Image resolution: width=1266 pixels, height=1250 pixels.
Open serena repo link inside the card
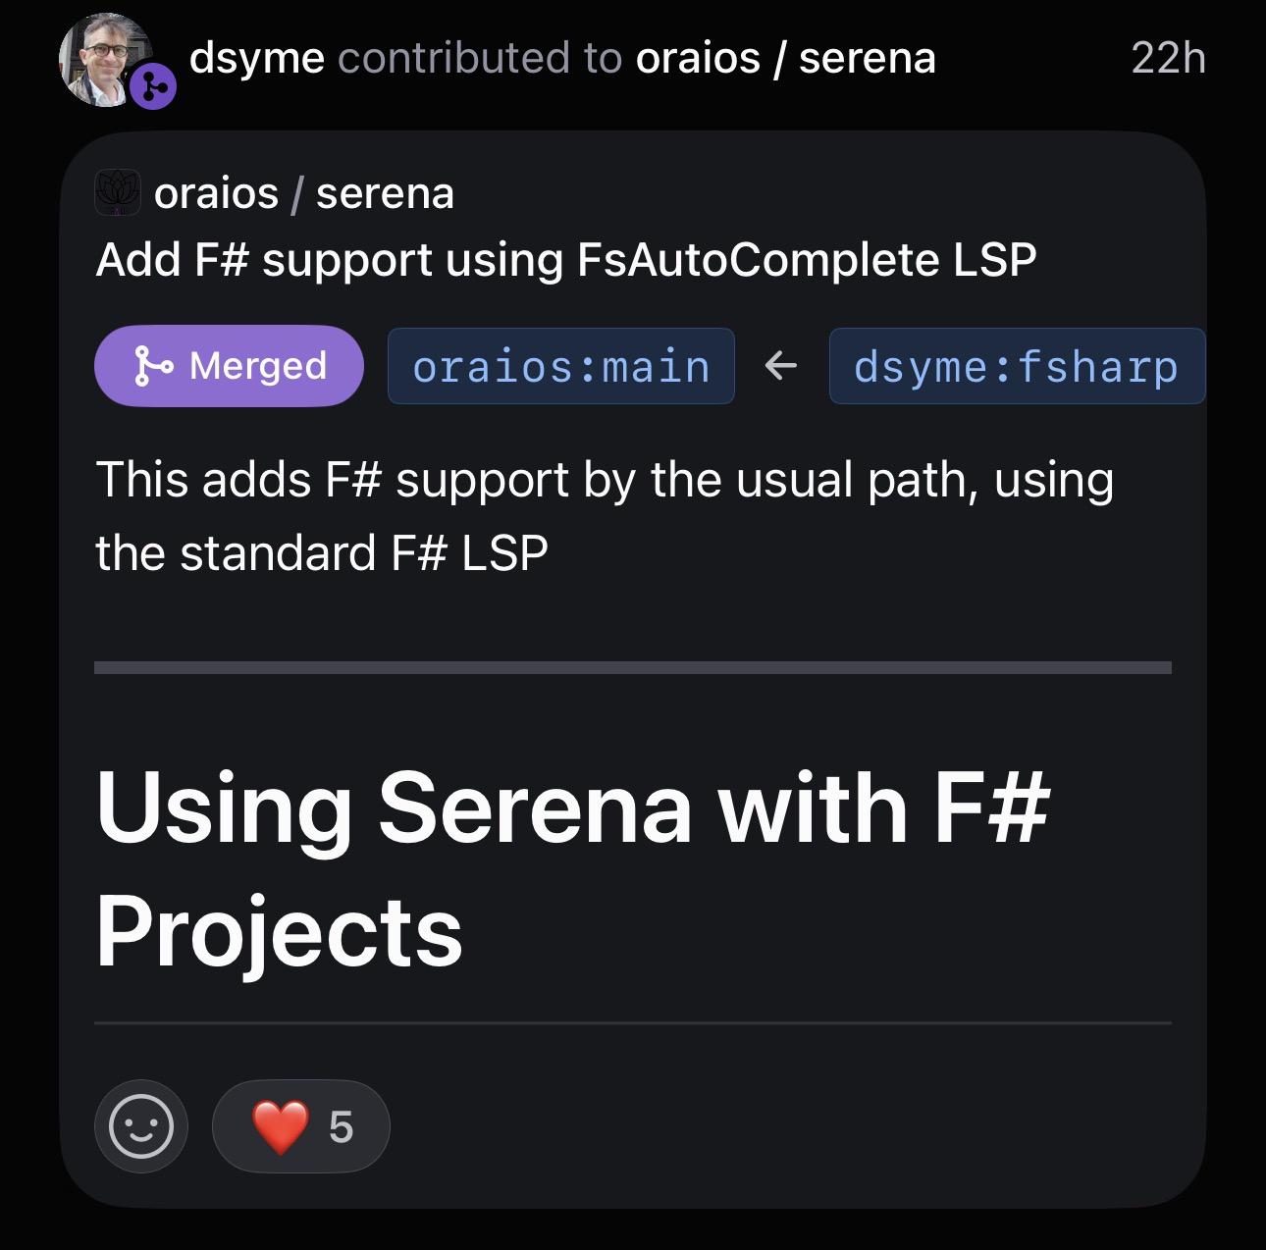click(x=385, y=193)
